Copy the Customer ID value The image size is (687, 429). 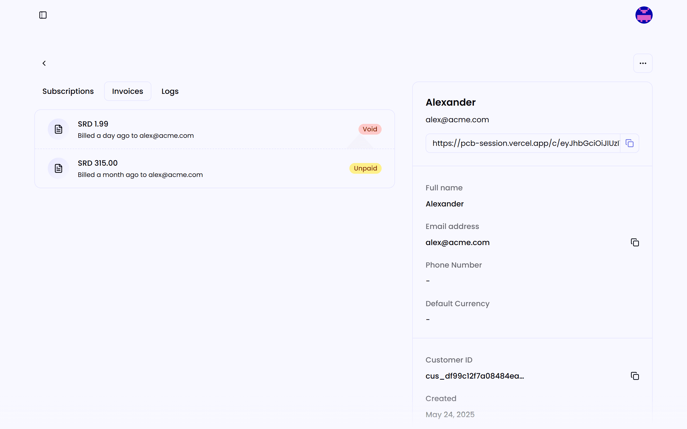point(634,376)
